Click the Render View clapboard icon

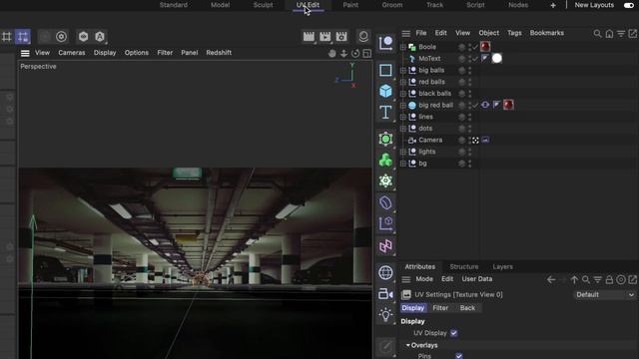(309, 37)
